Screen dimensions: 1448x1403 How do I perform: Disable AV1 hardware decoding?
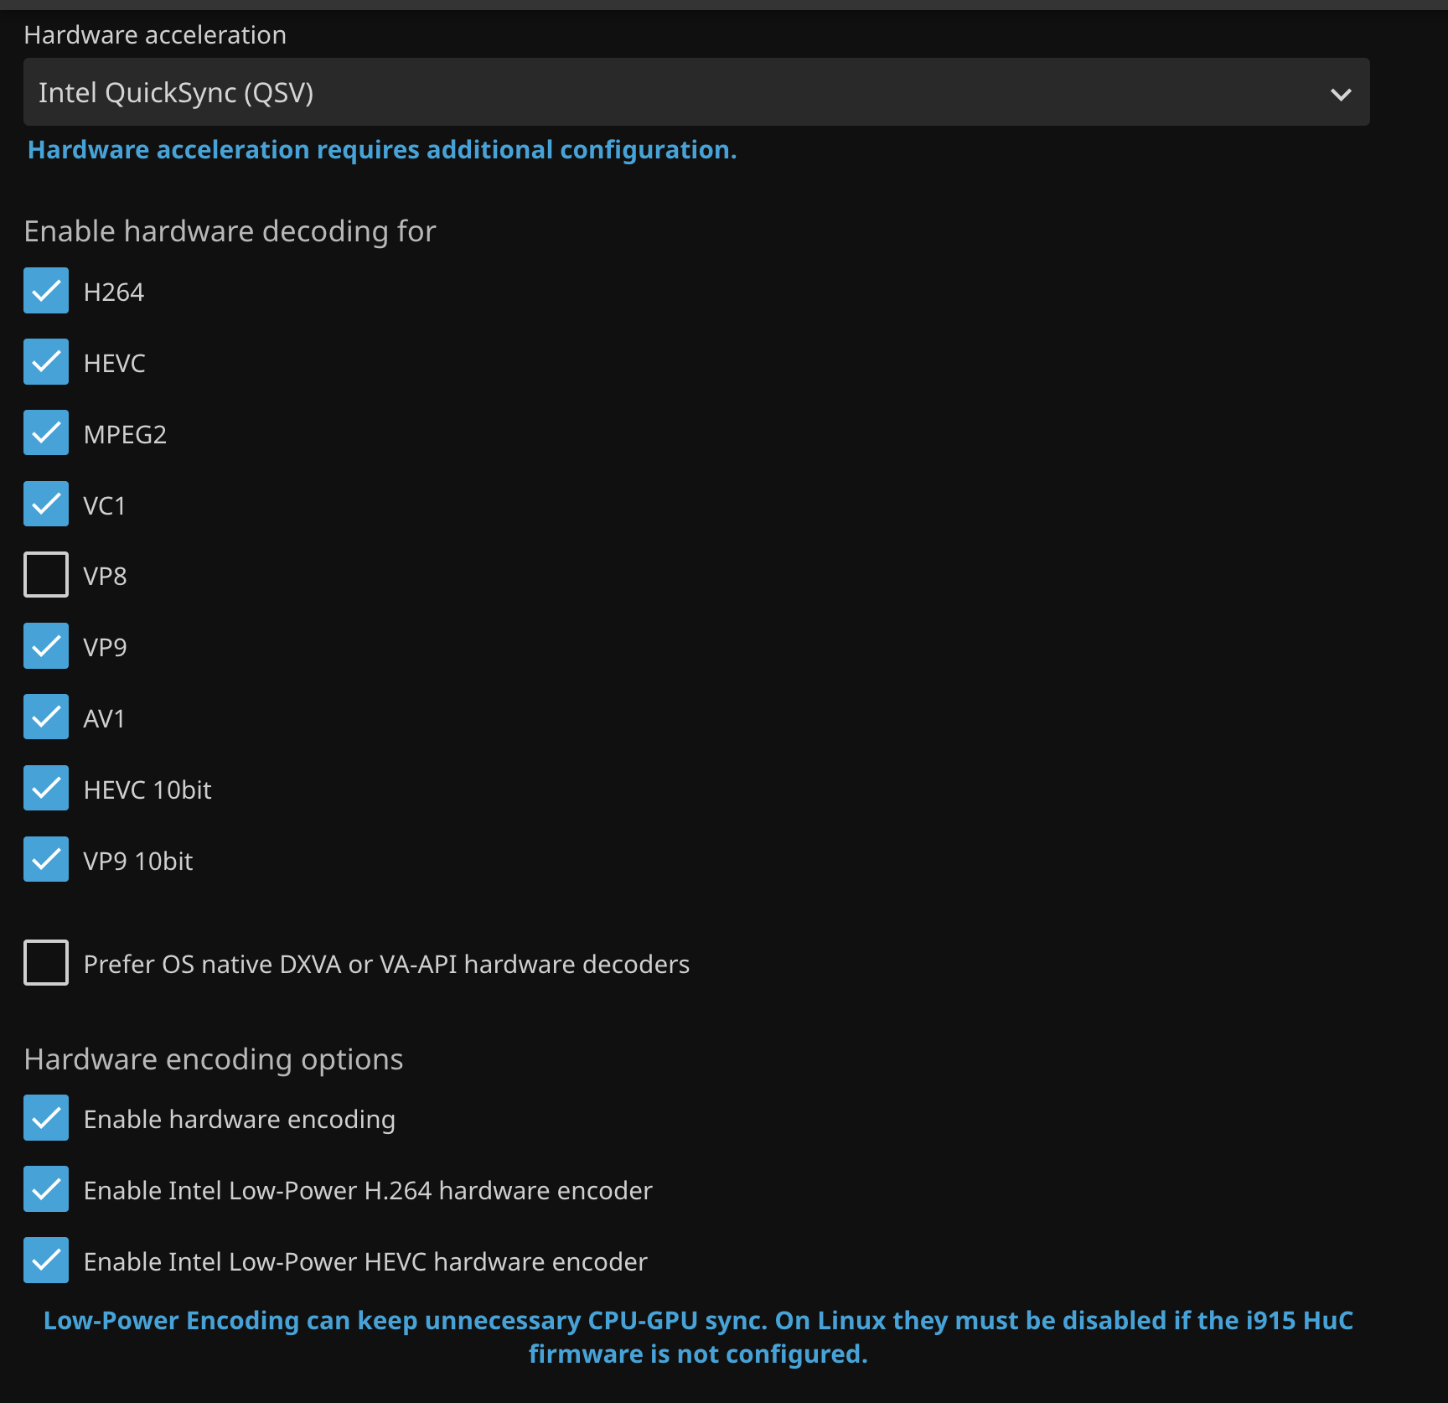pos(46,717)
